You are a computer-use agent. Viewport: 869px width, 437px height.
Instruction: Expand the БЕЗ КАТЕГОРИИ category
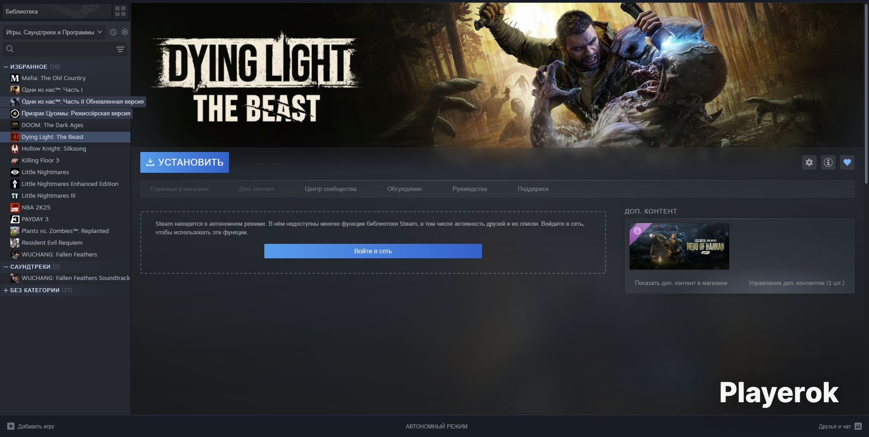tap(6, 290)
